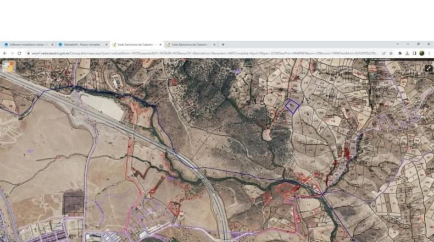Click the sedecatastro.gob.es address bar
Image resolution: width=434 pixels, height=242 pixels.
(204, 53)
